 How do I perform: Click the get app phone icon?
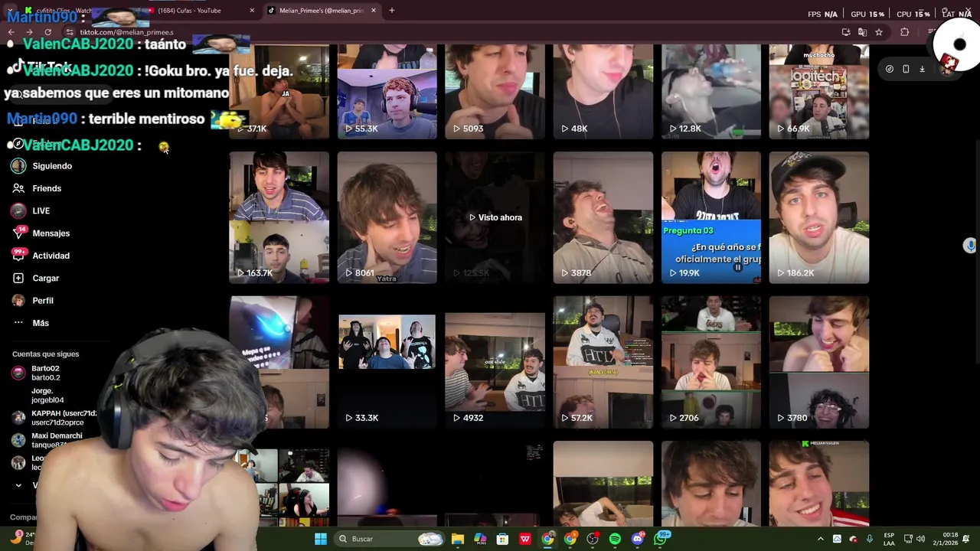(906, 69)
